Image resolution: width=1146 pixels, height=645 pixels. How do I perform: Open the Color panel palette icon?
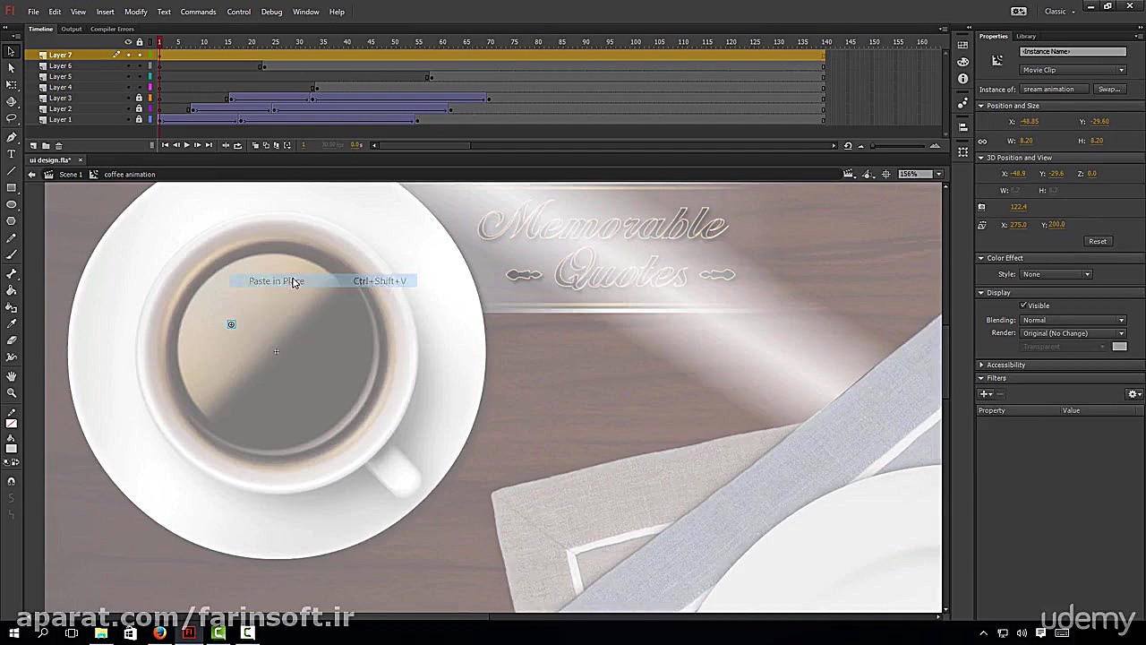[963, 62]
